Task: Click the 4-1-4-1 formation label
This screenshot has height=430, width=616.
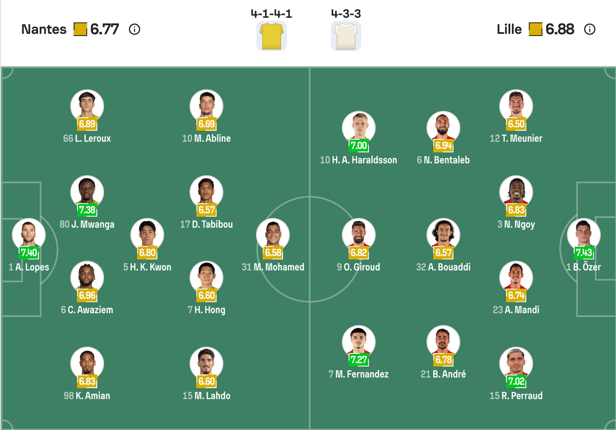Action: [x=271, y=14]
